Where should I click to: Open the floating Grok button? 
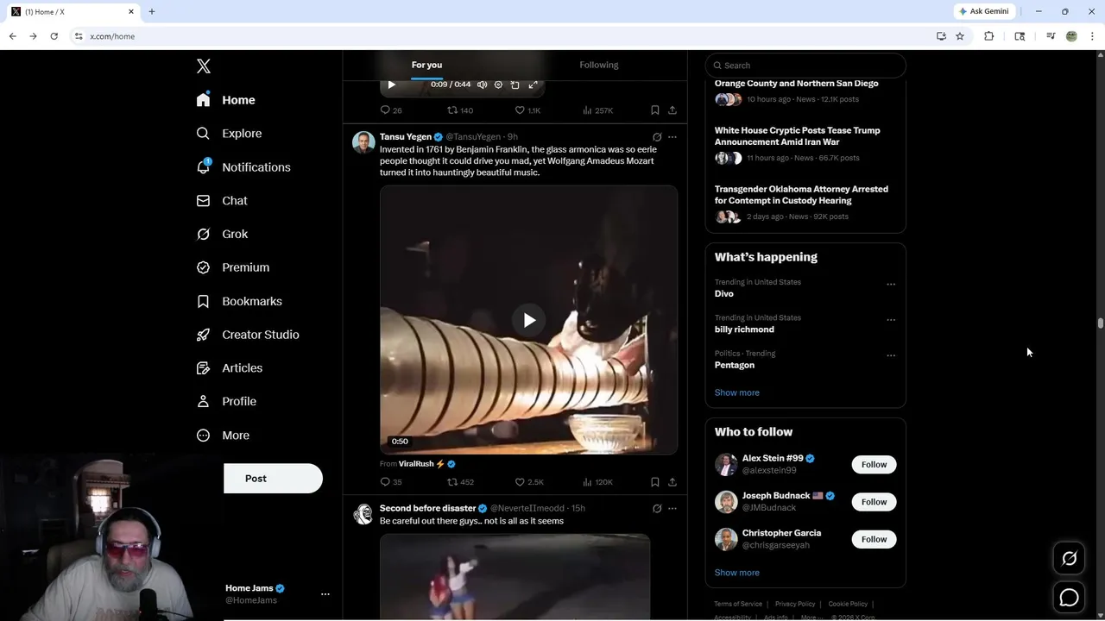coord(1069,559)
